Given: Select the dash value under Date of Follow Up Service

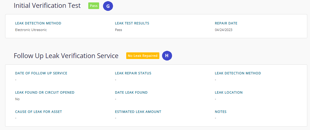Looking at the screenshot, I should point(16,80).
